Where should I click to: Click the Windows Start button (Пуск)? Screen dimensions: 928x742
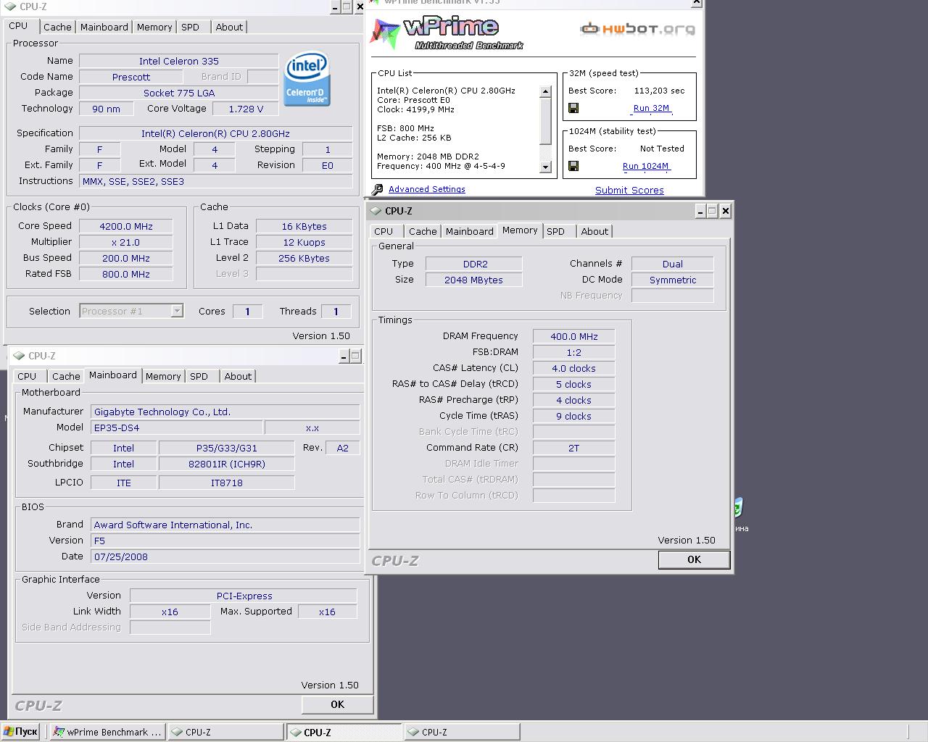pyautogui.click(x=20, y=732)
